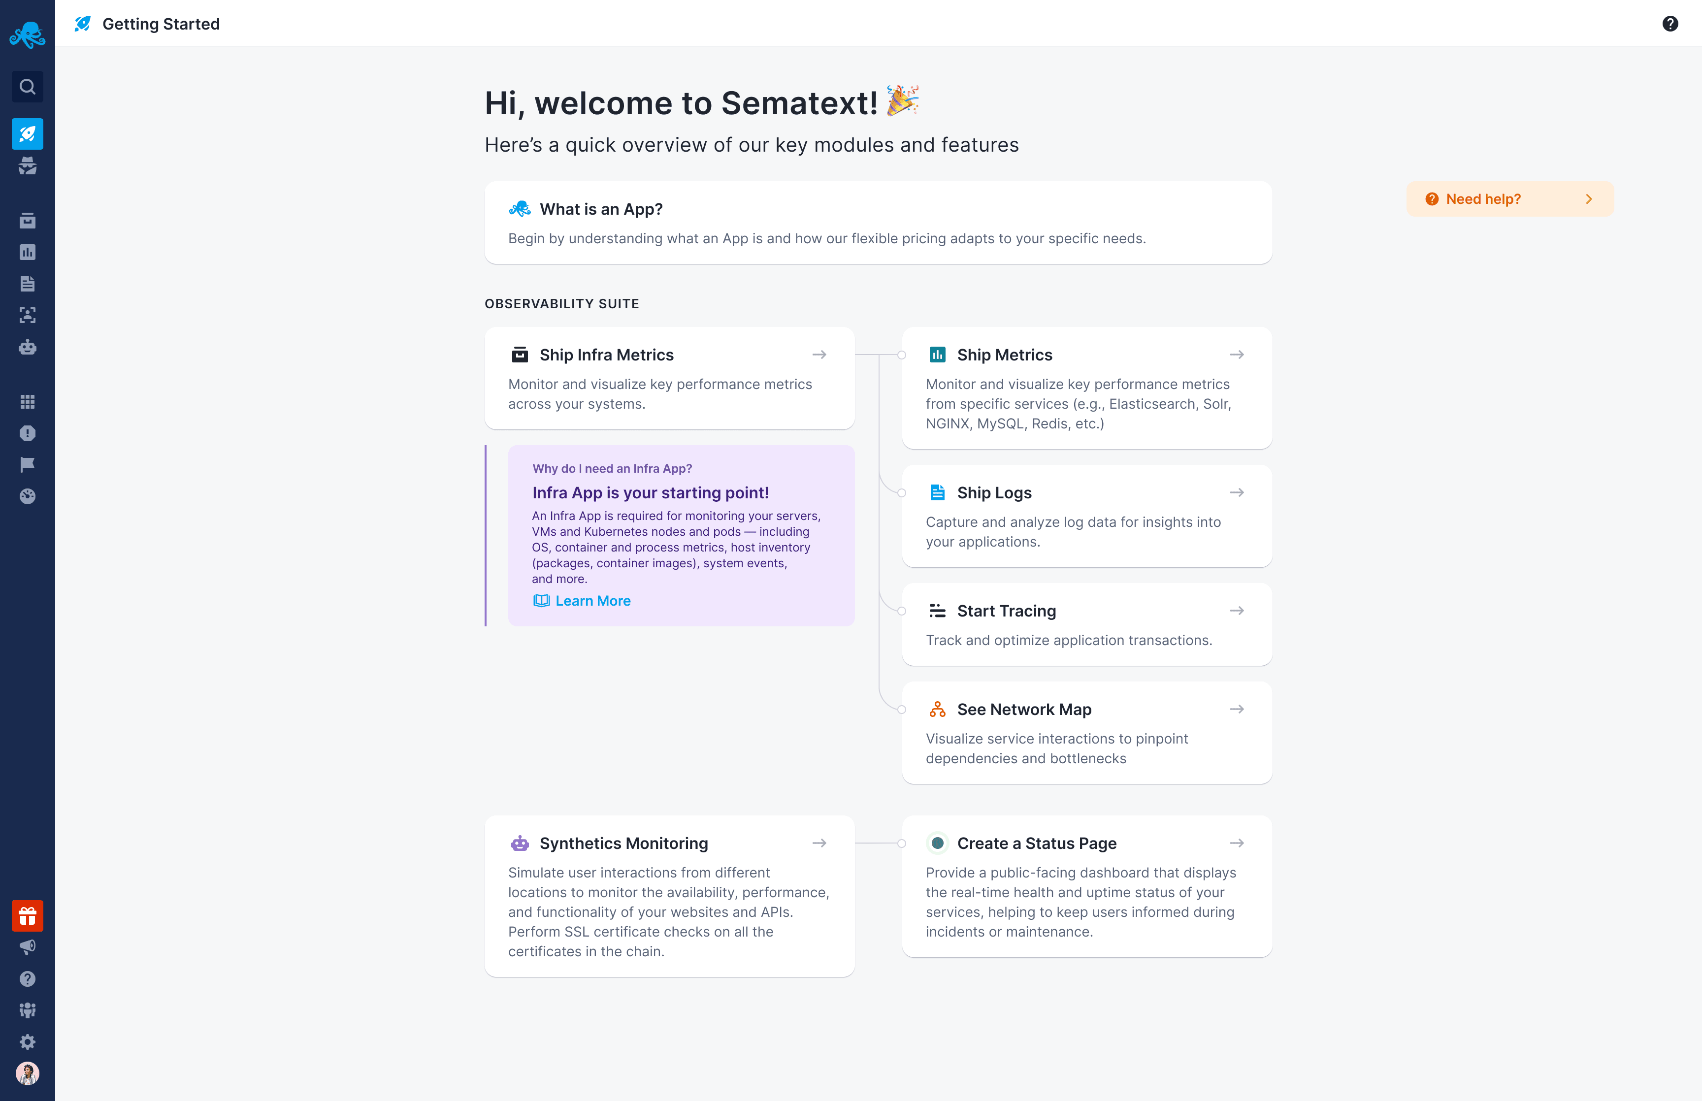Open the Alerts sidebar icon

pyautogui.click(x=28, y=433)
